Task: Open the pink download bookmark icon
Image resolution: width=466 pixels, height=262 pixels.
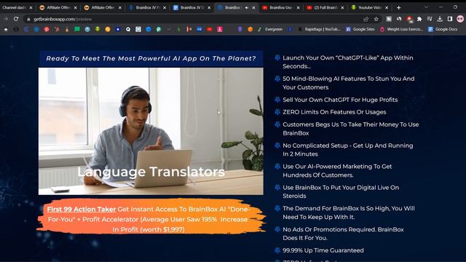Action: (220, 29)
